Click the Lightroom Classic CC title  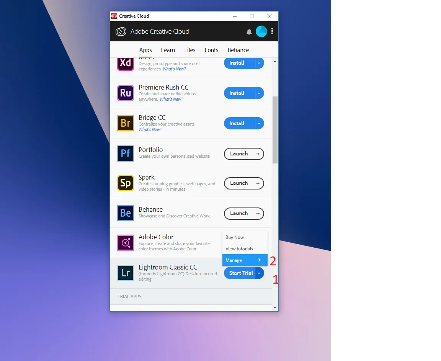coord(168,267)
